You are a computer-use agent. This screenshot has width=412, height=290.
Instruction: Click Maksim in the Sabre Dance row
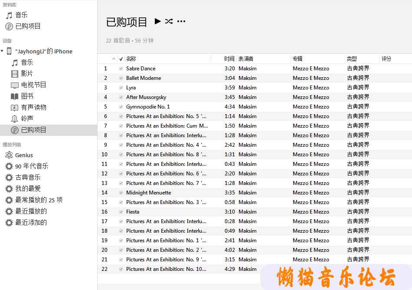coord(248,69)
